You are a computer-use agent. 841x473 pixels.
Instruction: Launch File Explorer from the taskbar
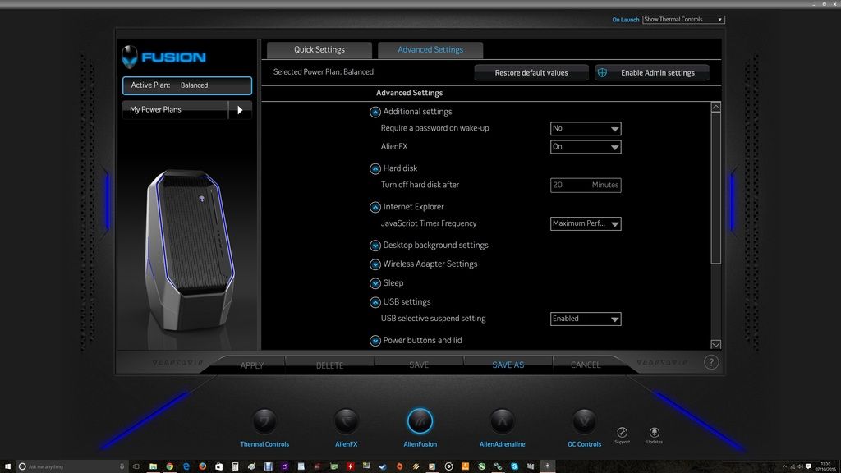(153, 466)
